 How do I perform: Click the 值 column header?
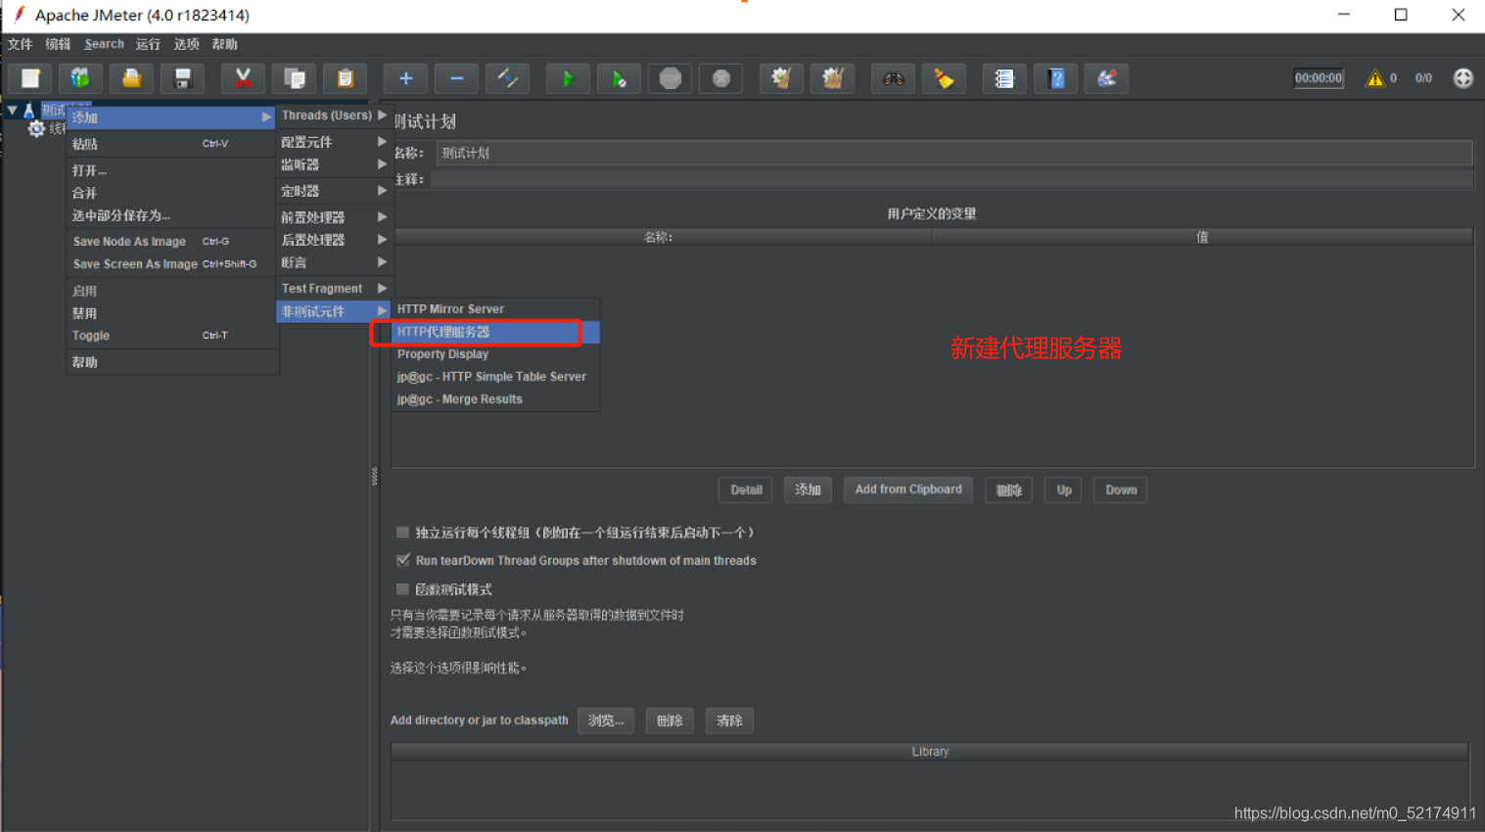click(x=1202, y=237)
